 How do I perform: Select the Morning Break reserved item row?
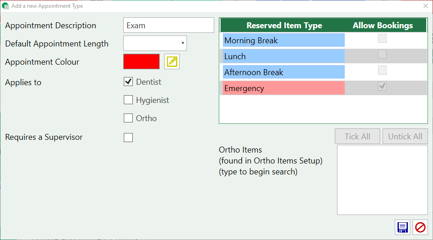coord(283,41)
